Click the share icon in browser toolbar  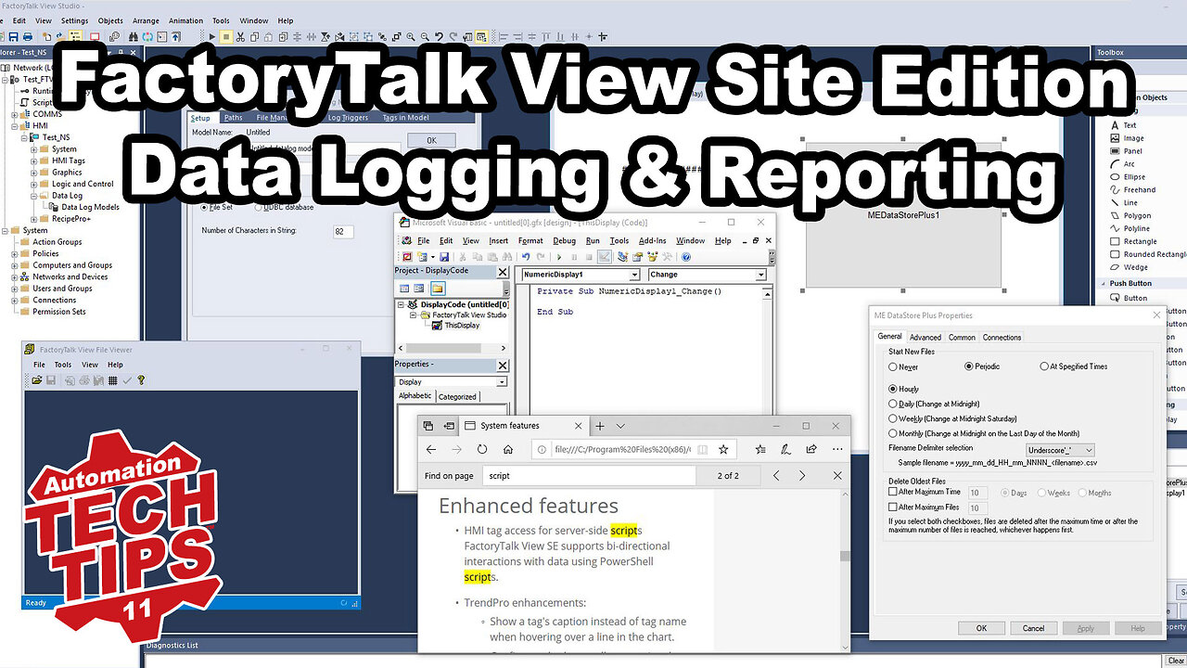(x=811, y=449)
